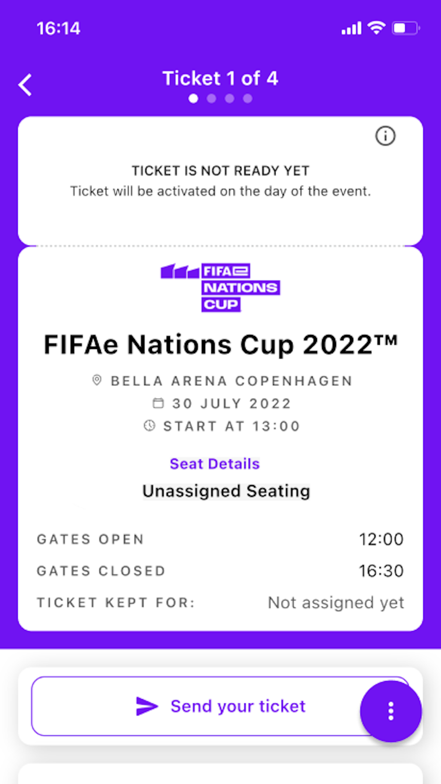Jump to ticket four via last dot
Image resolution: width=441 pixels, height=784 pixels.
tap(248, 98)
